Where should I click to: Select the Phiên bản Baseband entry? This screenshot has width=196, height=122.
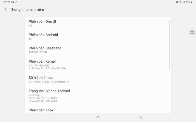(98, 50)
